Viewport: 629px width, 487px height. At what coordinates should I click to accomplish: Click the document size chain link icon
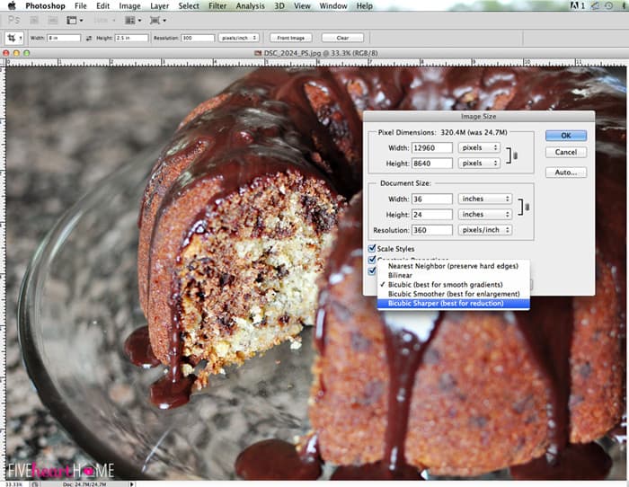(x=527, y=207)
